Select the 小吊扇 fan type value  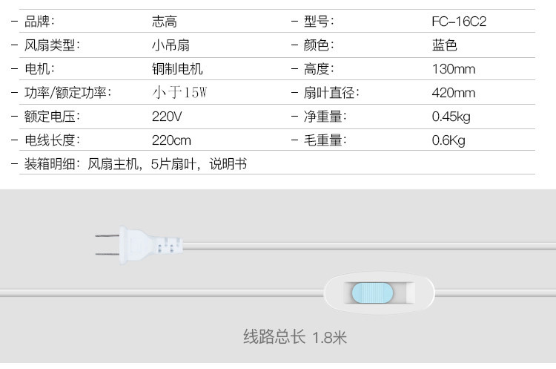pos(171,45)
